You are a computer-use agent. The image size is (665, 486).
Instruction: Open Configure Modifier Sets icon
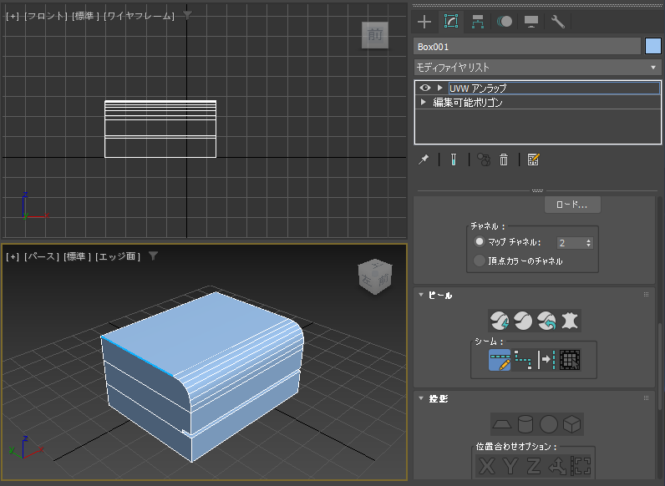click(x=533, y=159)
